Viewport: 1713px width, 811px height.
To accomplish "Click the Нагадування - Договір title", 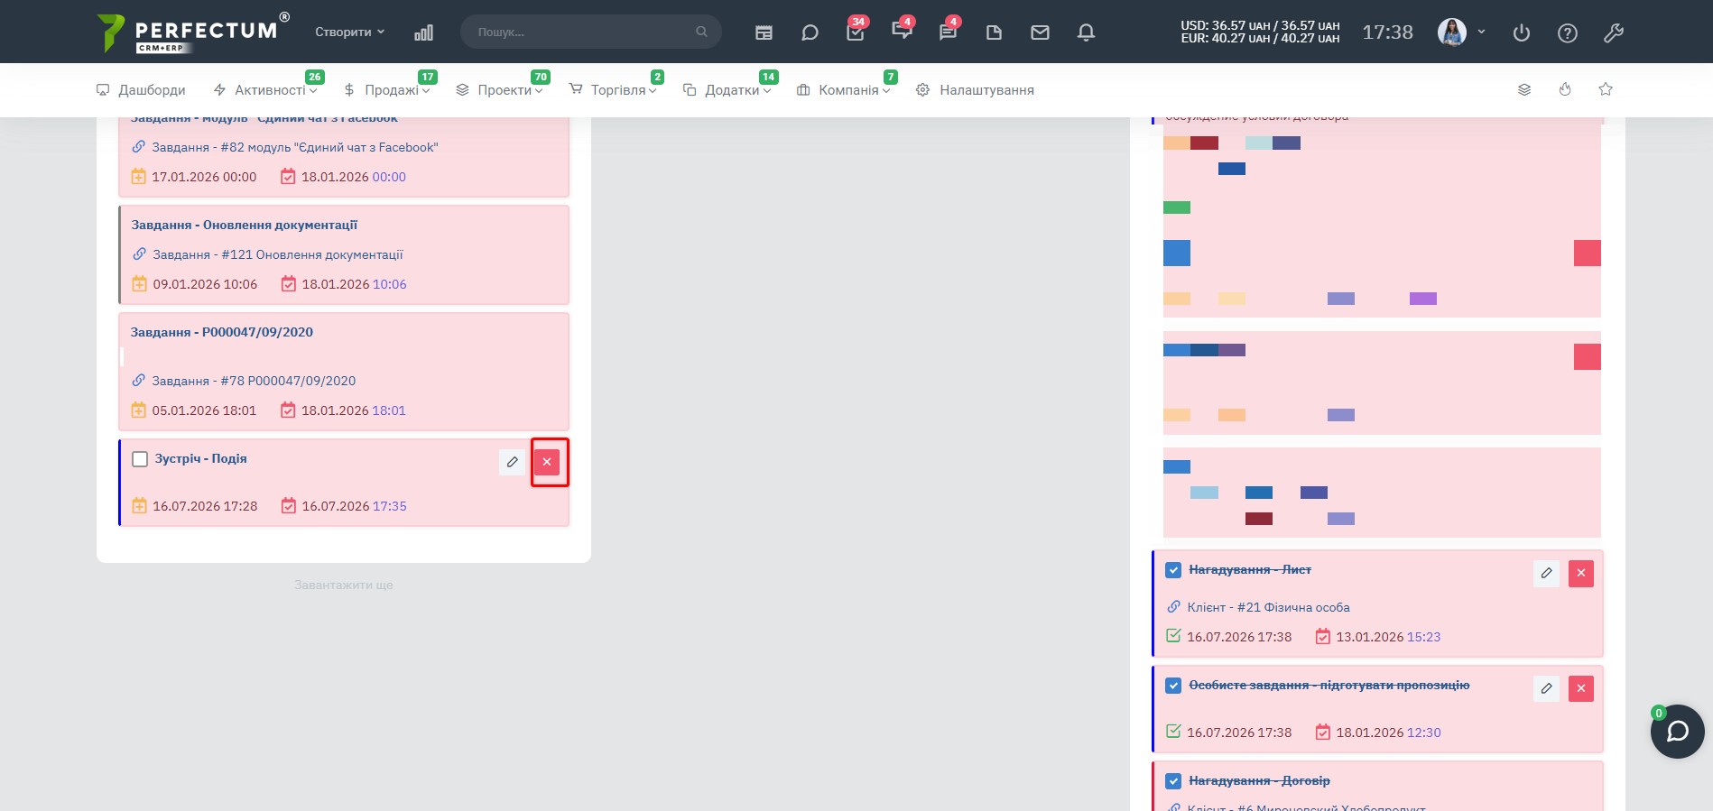I will [x=1259, y=780].
